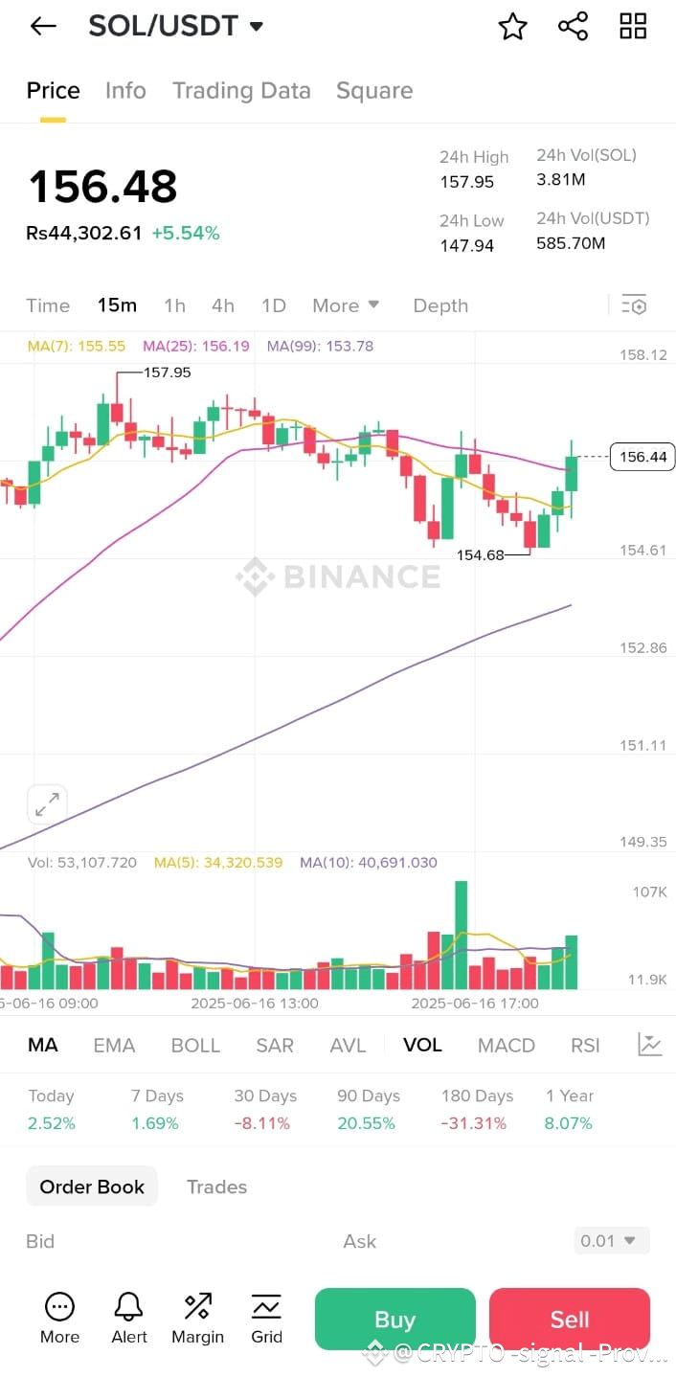
Task: Open the Trades tab
Action: (x=216, y=1186)
